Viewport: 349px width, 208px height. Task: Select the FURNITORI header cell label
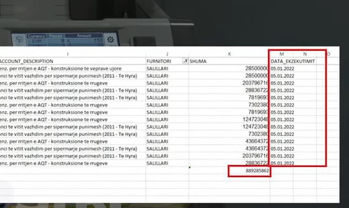(x=158, y=62)
